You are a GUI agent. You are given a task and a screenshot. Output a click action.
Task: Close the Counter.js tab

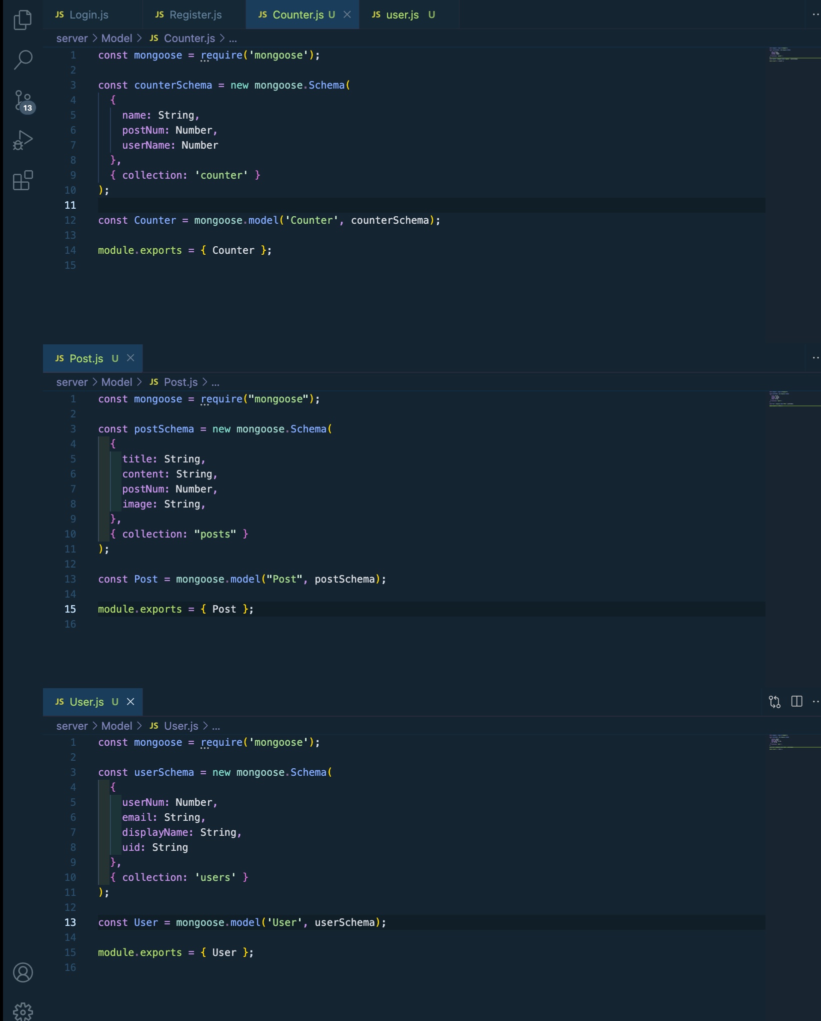pos(347,15)
